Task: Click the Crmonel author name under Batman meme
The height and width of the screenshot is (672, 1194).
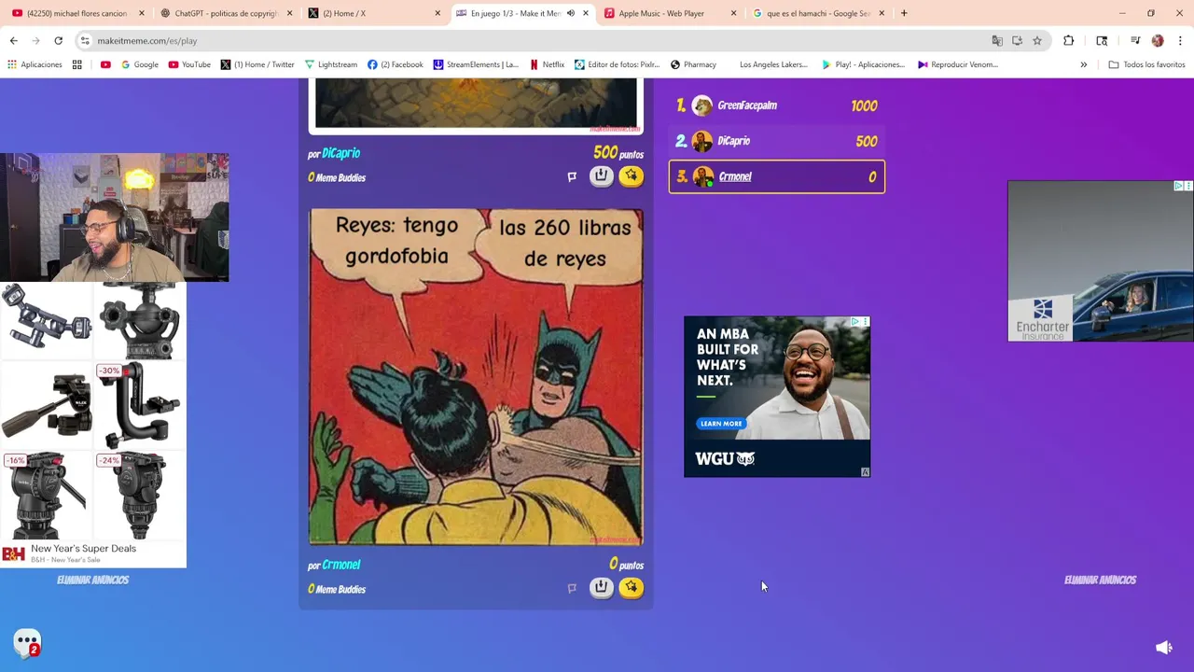Action: (x=340, y=565)
